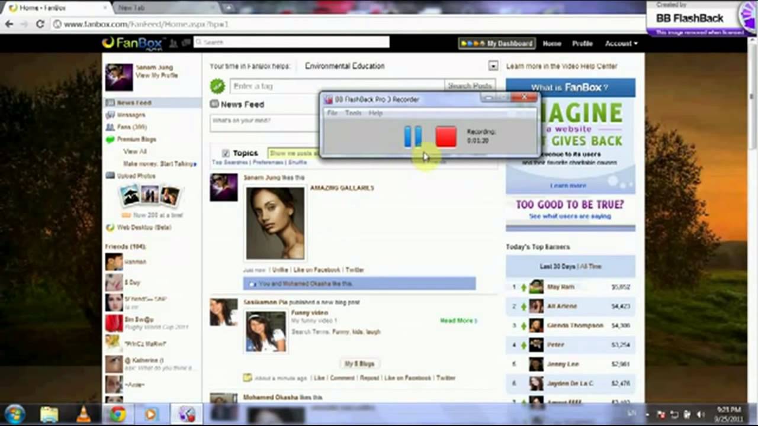
Task: Open the Learn more link in the ad
Action: point(567,185)
